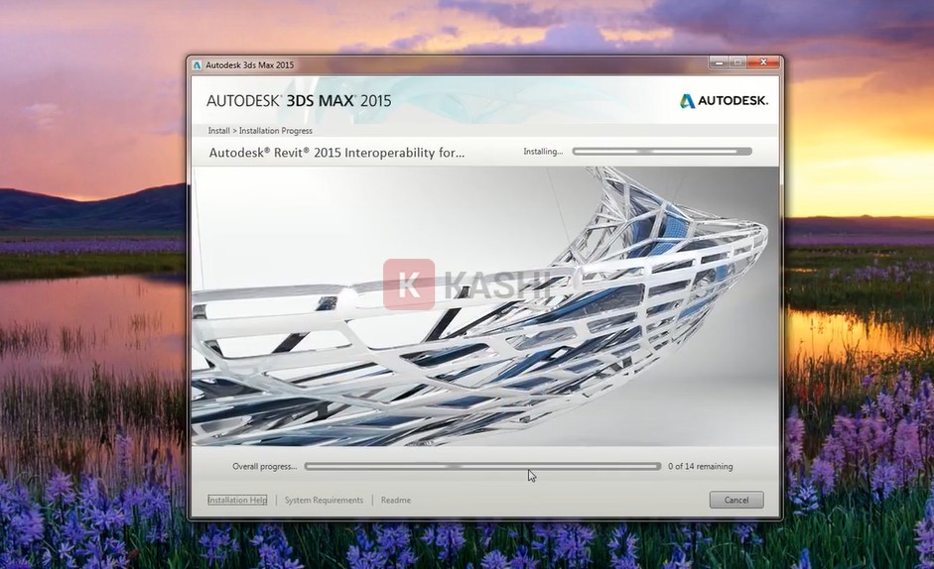Click the overall progress bar
The image size is (934, 569).
pyautogui.click(x=482, y=467)
